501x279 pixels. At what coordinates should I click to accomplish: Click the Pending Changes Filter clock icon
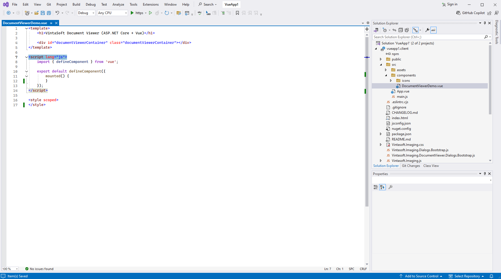point(385,30)
